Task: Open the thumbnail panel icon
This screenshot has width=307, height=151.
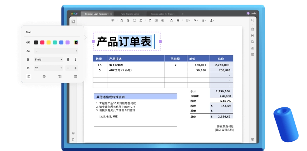Action: click(x=73, y=22)
